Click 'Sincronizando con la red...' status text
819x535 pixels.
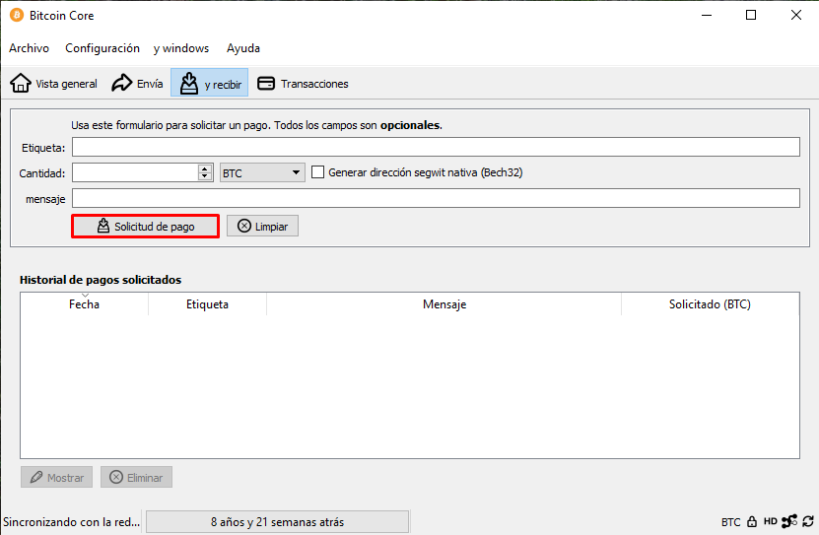click(x=72, y=522)
